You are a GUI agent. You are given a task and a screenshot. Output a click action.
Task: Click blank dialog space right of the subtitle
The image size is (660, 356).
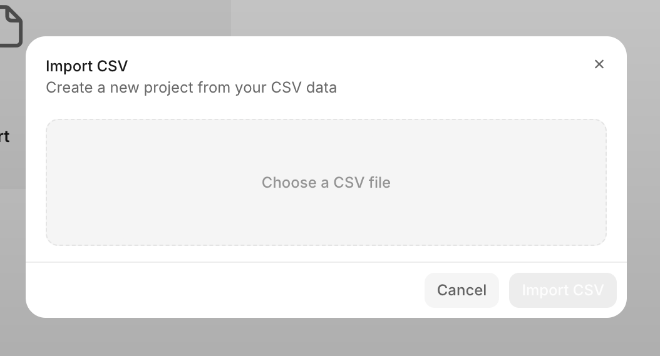tap(470, 88)
